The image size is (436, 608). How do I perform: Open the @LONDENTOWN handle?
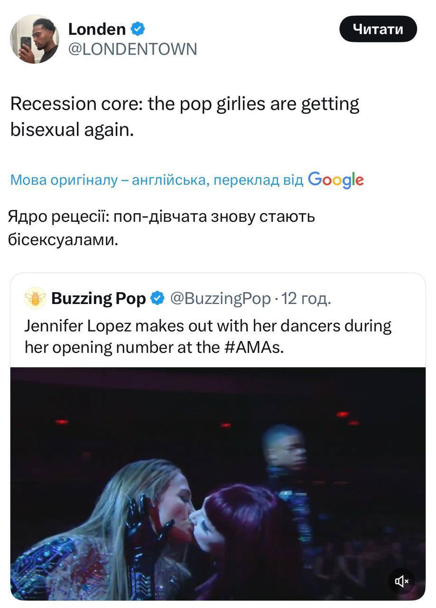tap(132, 49)
